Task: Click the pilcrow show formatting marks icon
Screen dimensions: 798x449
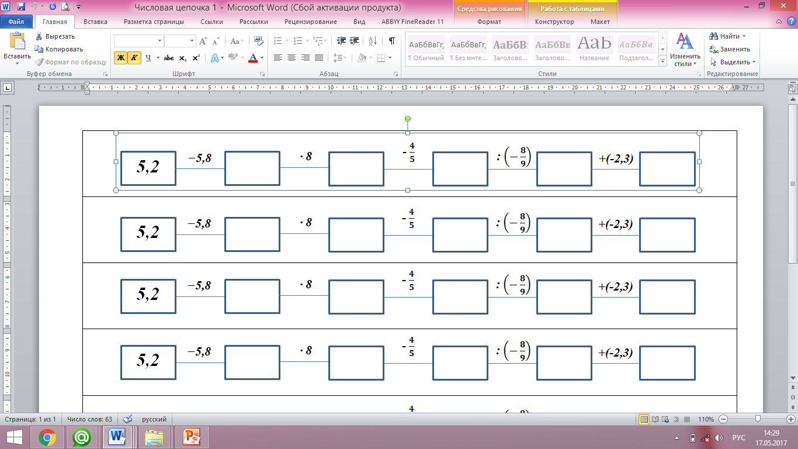Action: (x=391, y=41)
